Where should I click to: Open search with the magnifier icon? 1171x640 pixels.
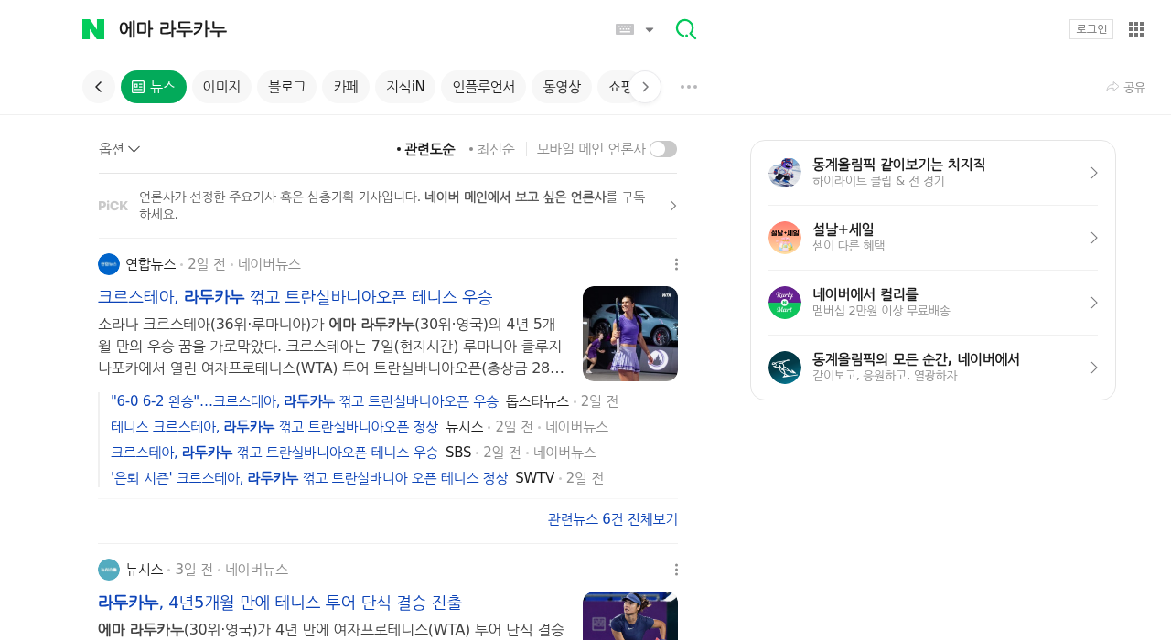click(685, 28)
